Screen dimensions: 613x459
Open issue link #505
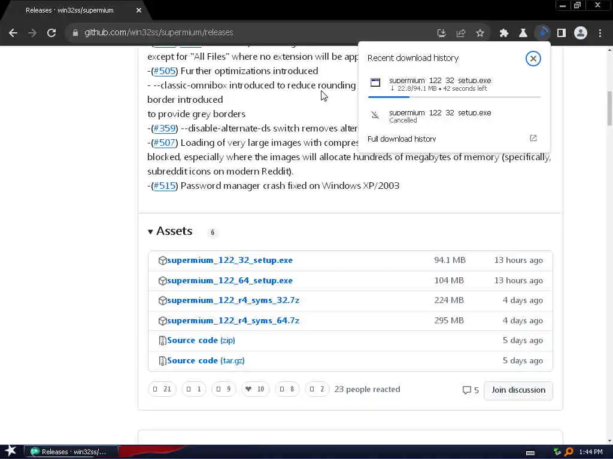click(x=165, y=71)
